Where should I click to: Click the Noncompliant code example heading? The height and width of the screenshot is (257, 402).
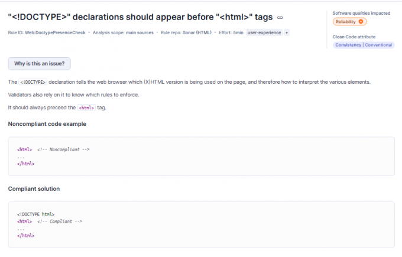47,124
